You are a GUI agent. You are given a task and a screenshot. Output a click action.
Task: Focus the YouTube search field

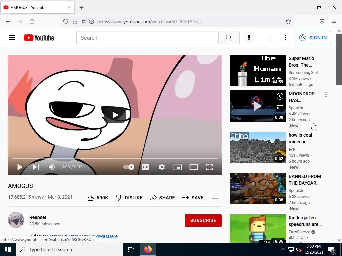pos(147,38)
